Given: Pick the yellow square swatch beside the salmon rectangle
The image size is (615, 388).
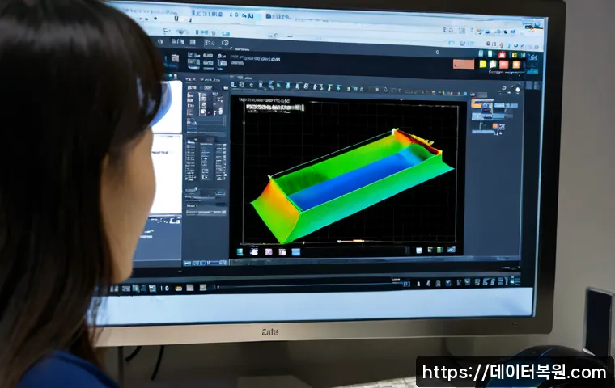Looking at the screenshot, I should [483, 64].
